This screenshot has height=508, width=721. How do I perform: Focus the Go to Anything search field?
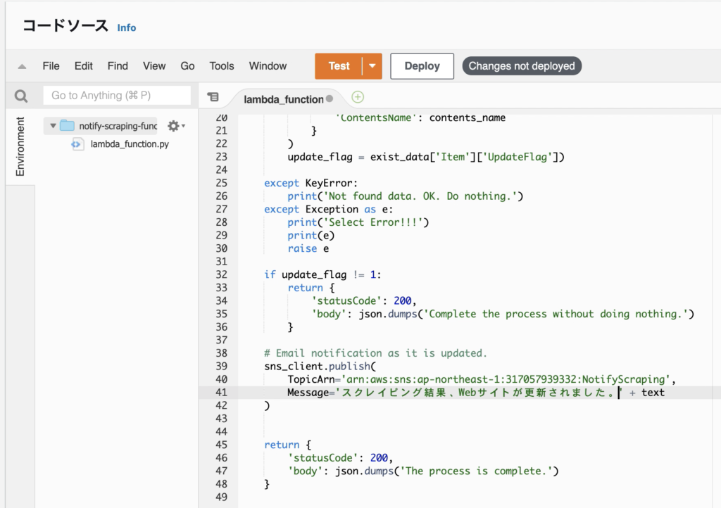117,96
